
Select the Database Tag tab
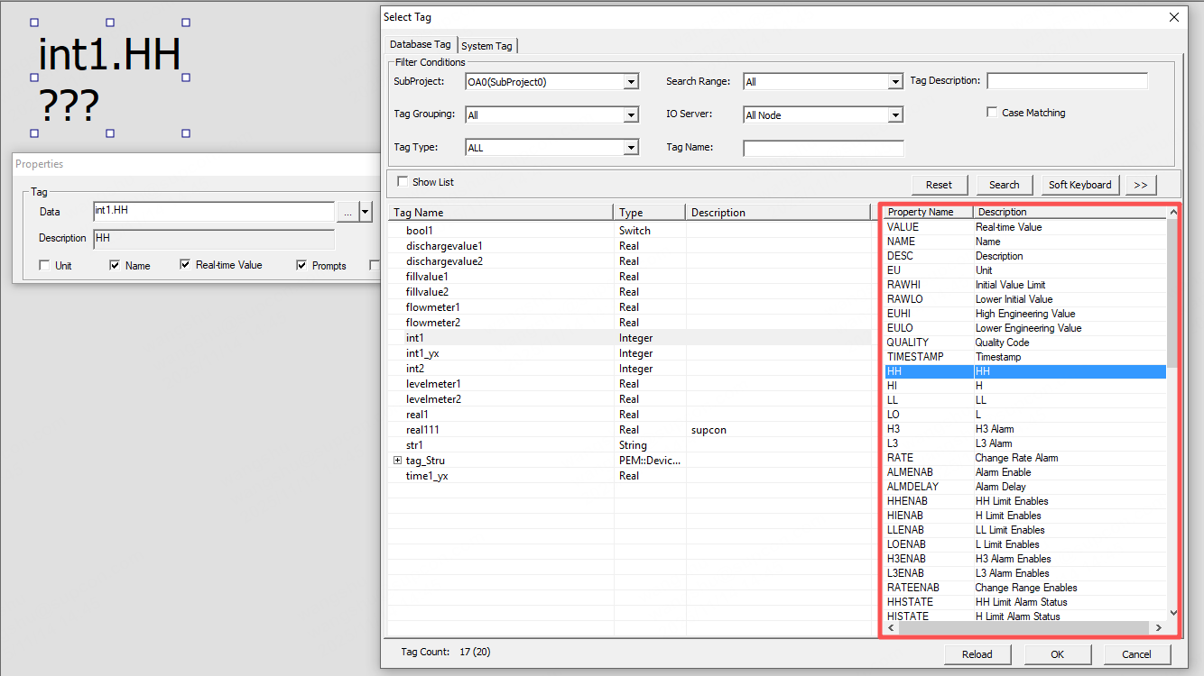pyautogui.click(x=420, y=45)
